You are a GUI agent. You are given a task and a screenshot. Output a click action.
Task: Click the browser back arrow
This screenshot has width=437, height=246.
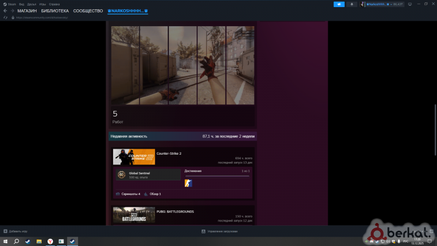click(x=5, y=11)
